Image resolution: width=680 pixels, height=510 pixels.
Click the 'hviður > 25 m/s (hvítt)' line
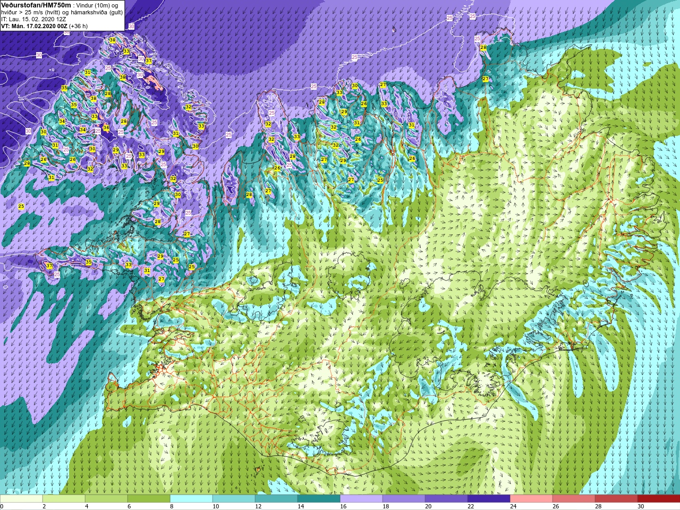tap(31, 12)
